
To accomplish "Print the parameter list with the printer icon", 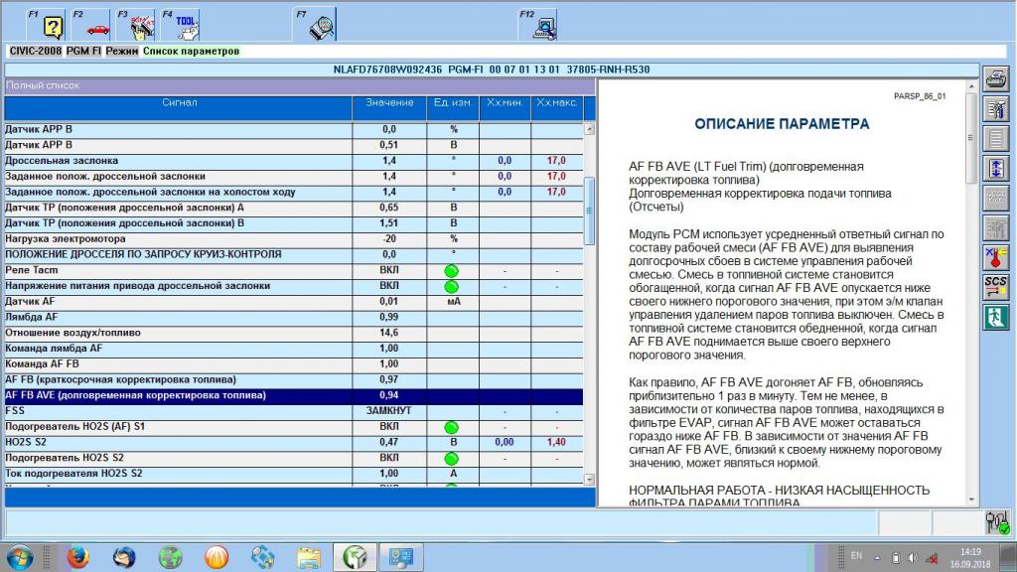I will point(995,79).
